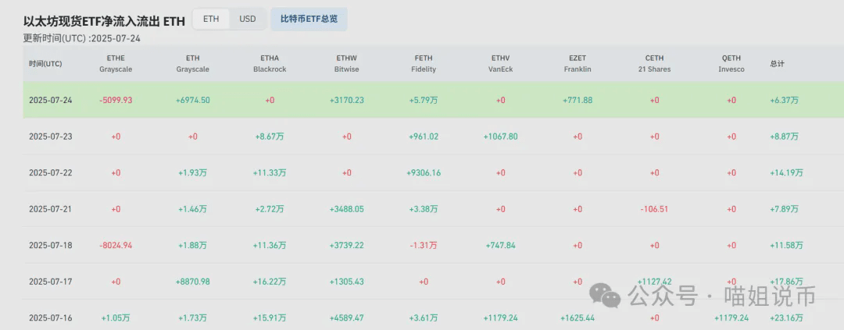Viewport: 844px width, 330px height.
Task: Click the +8.87万 total value
Action: click(x=785, y=137)
